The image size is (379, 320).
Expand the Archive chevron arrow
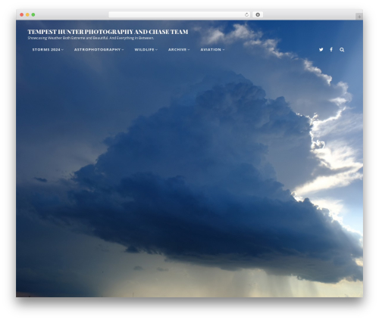coord(189,50)
